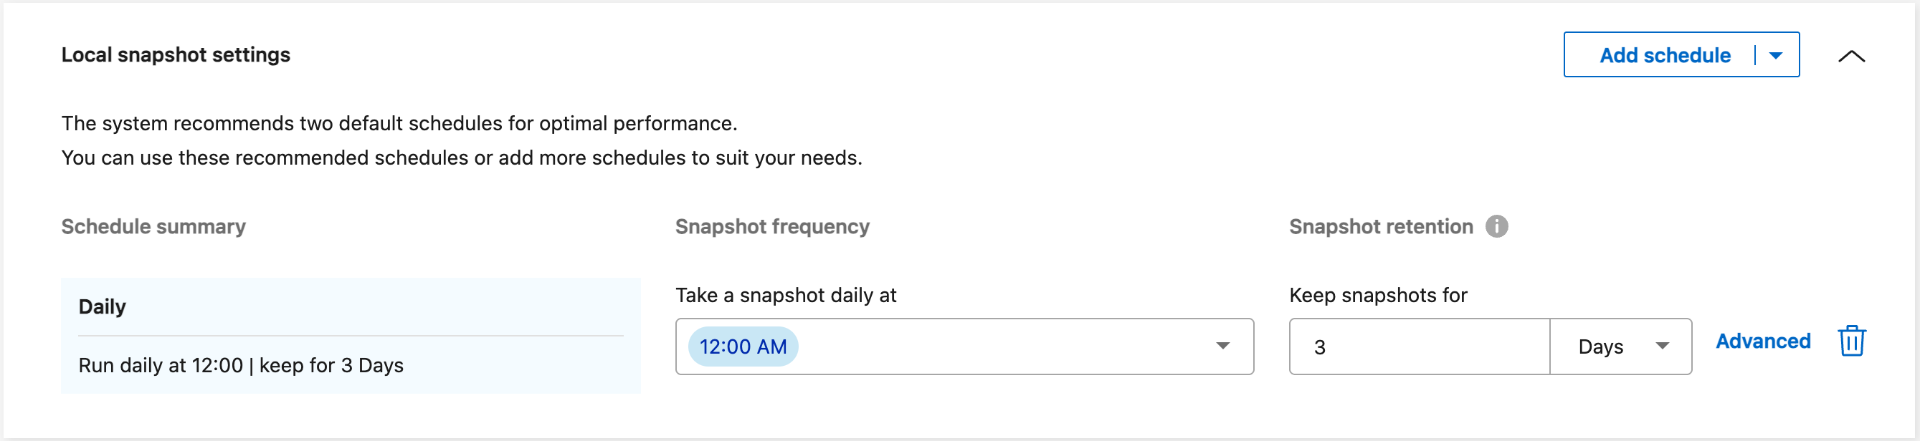Click the Schedule summary column header

coord(153,226)
